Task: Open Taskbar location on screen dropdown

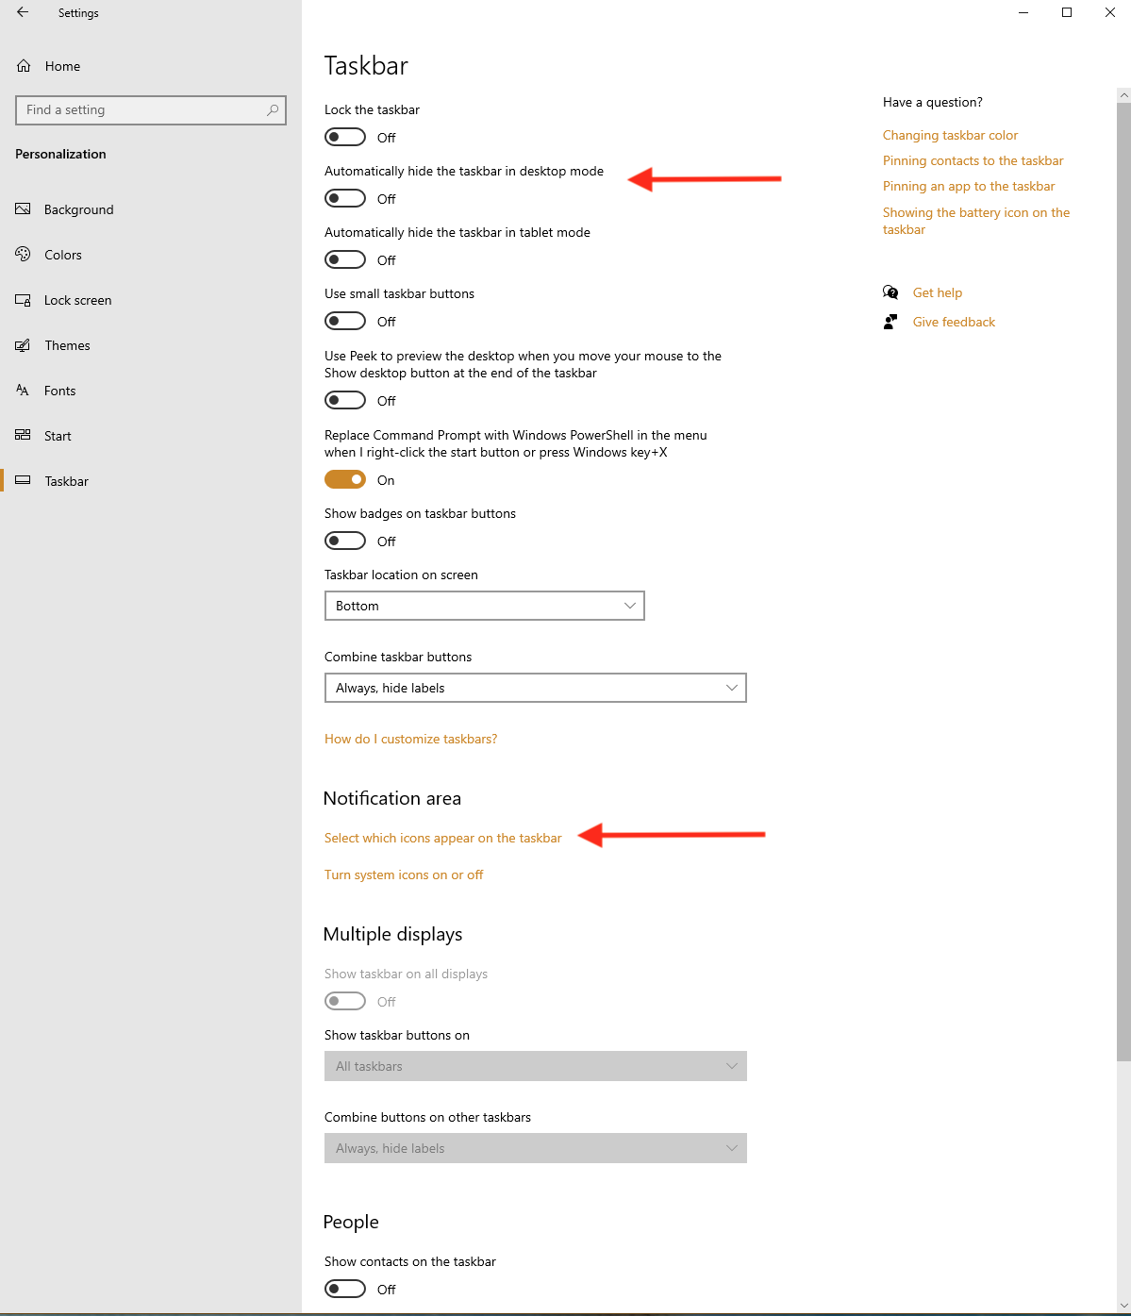Action: click(x=484, y=606)
